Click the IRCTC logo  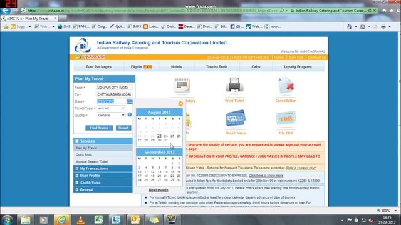click(83, 46)
